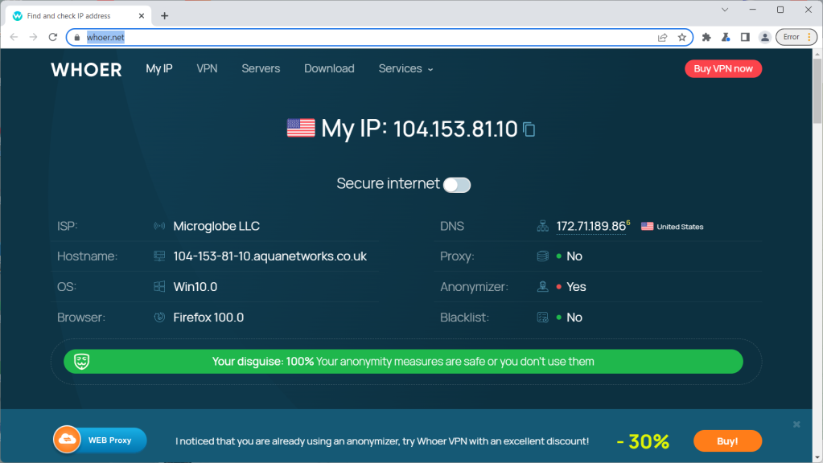Image resolution: width=823 pixels, height=463 pixels.
Task: Go forward in browser history
Action: [x=34, y=37]
